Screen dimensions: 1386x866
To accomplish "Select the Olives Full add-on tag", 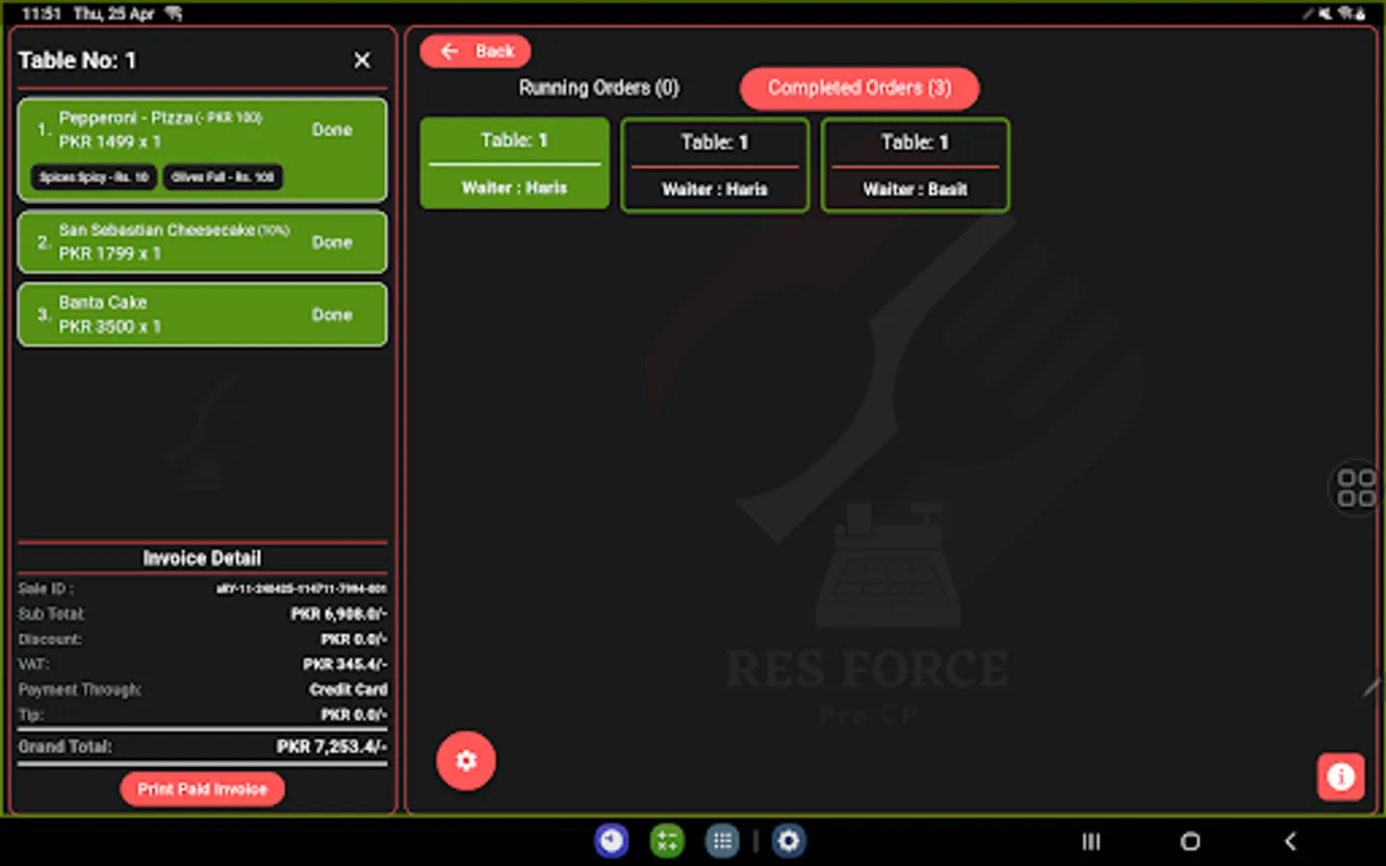I will (x=222, y=177).
